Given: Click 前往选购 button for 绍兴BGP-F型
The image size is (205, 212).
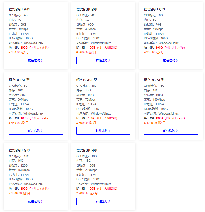Looking at the screenshot, I should point(171,131).
